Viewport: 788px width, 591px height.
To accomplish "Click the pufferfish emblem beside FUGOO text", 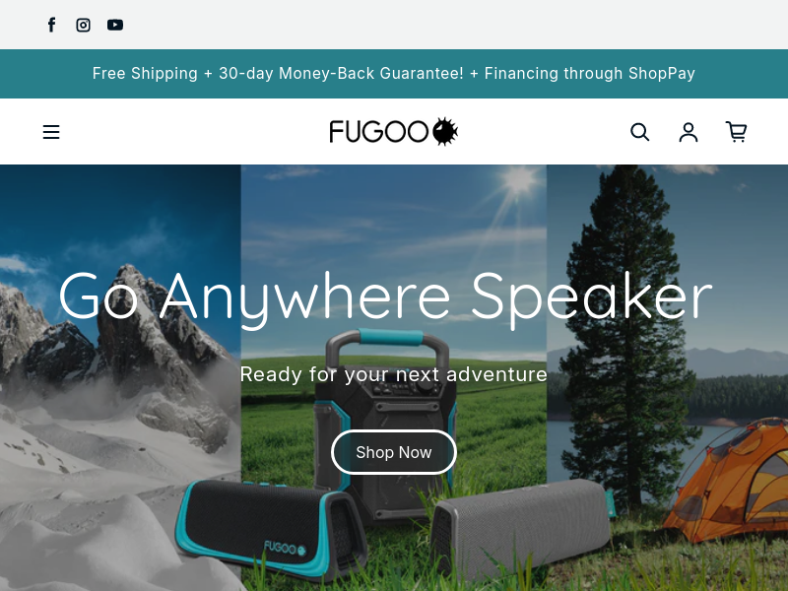I will pos(445,132).
